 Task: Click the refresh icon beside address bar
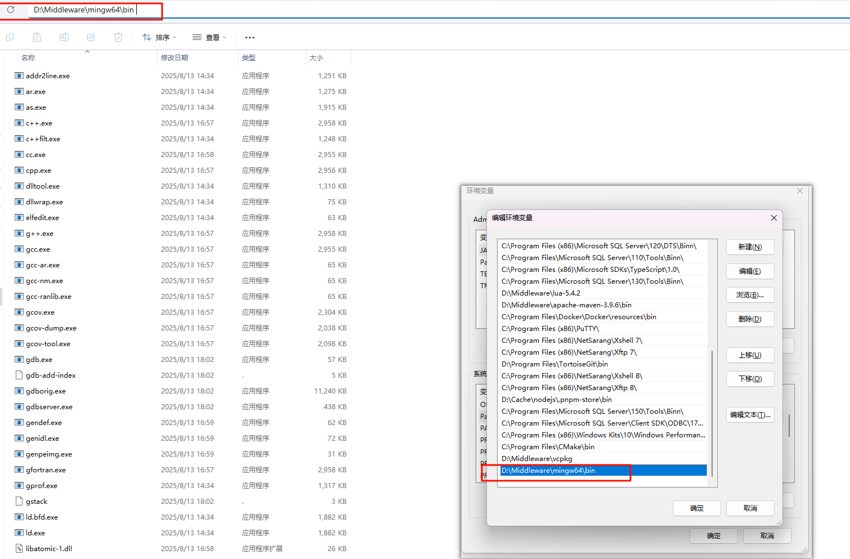pos(11,10)
